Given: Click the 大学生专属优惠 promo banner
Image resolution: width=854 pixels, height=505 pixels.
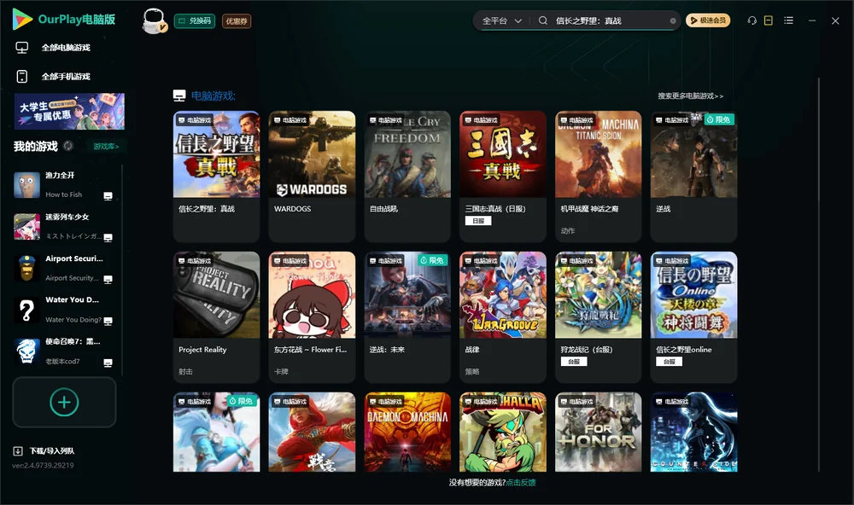Looking at the screenshot, I should (x=70, y=112).
